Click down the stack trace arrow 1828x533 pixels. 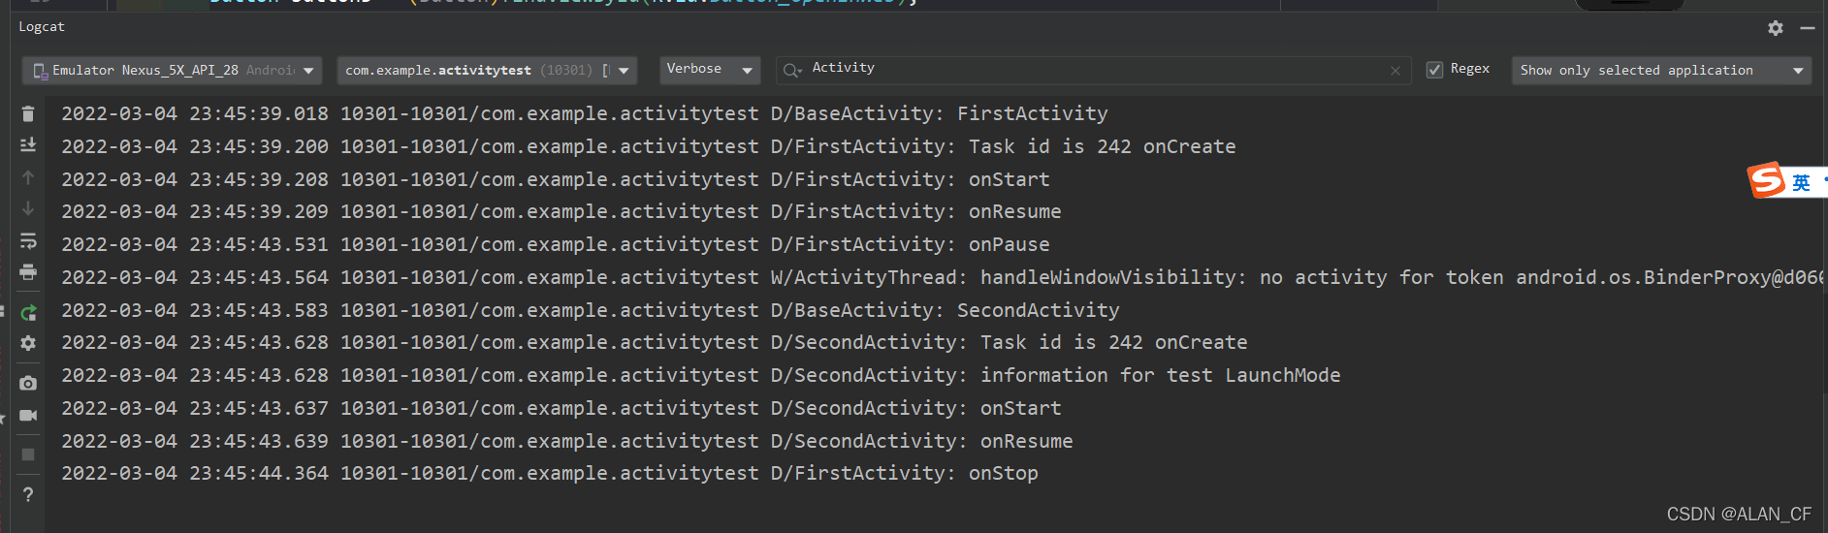28,208
